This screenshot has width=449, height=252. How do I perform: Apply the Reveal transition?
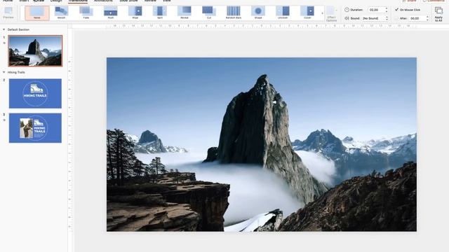(x=185, y=13)
